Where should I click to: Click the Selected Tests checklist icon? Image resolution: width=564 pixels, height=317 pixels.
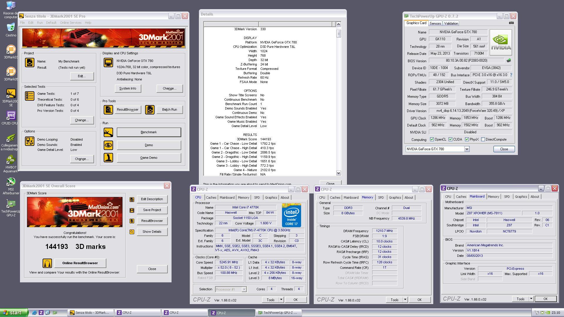30,96
